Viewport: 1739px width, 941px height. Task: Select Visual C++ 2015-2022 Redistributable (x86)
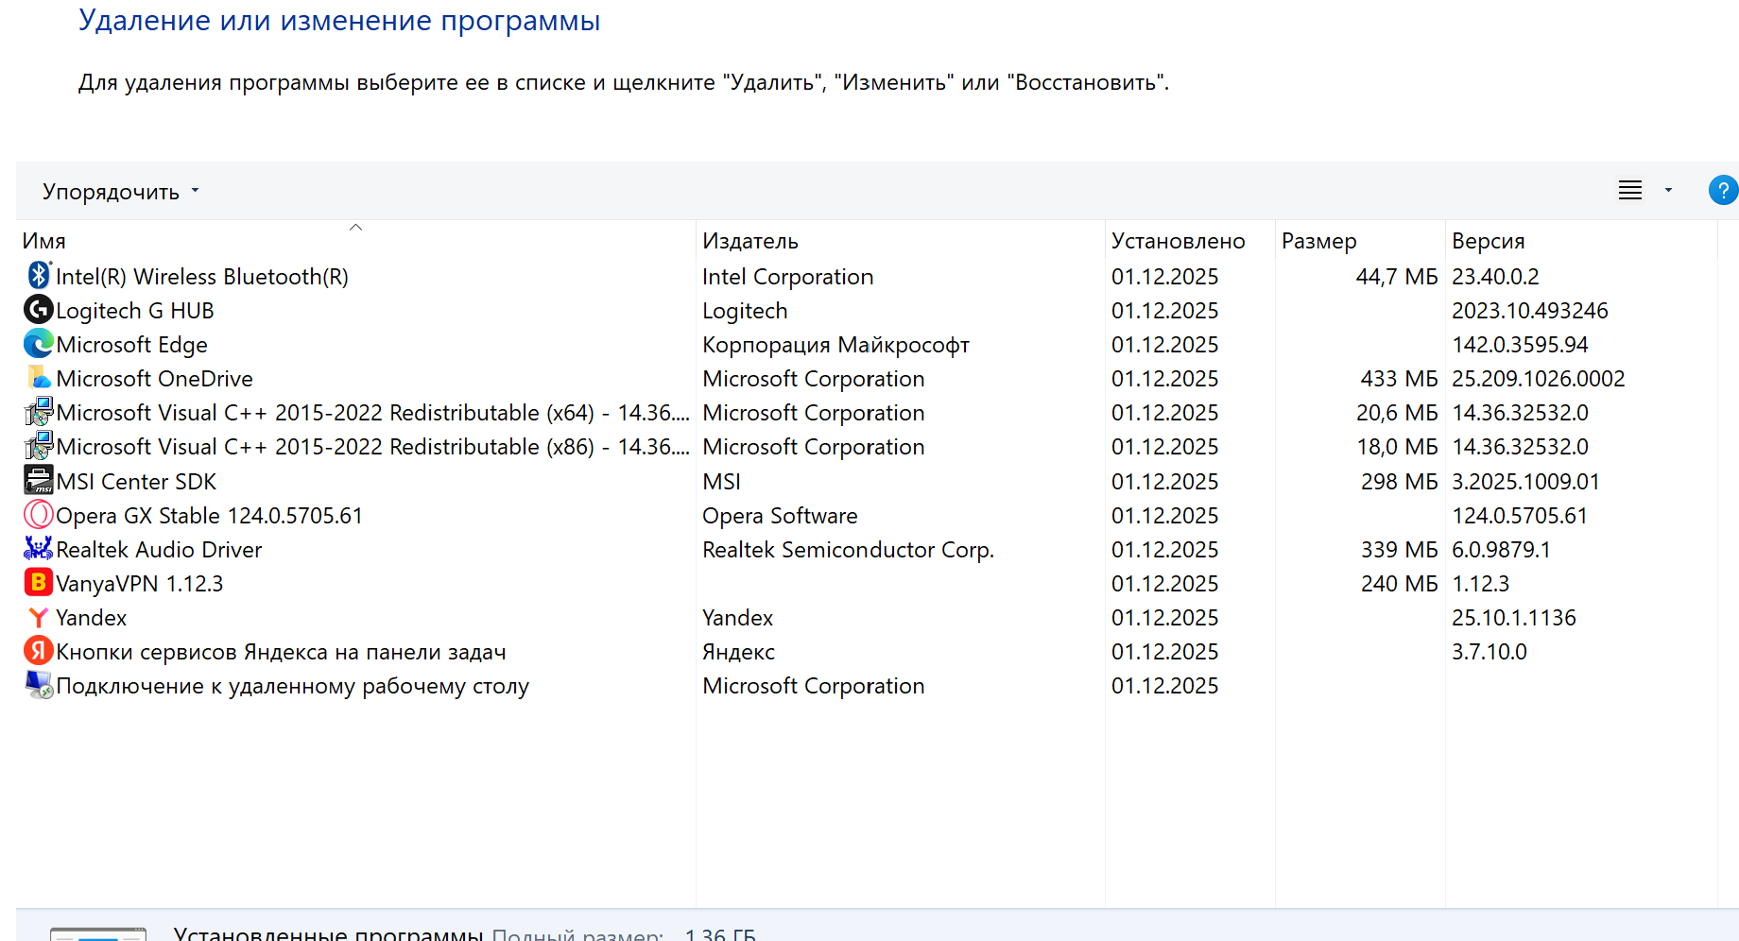pos(372,447)
